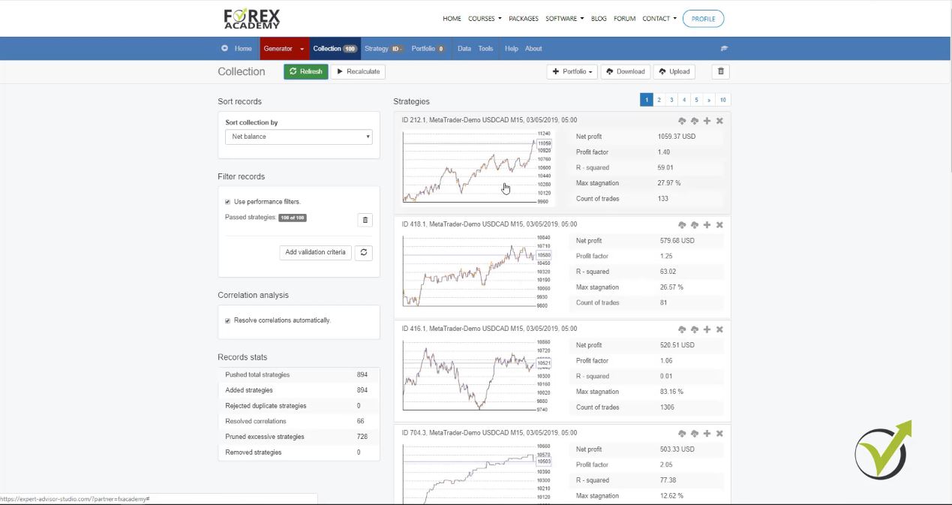Click the cloud-download icon on strategy ID 418.1
Screen dimensions: 952x505
682,225
